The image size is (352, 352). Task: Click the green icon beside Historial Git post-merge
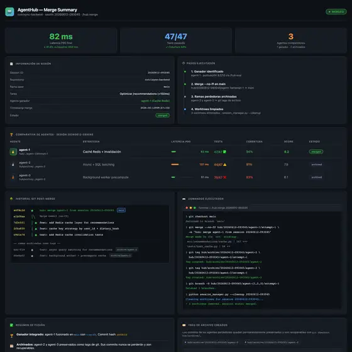pyautogui.click(x=11, y=199)
